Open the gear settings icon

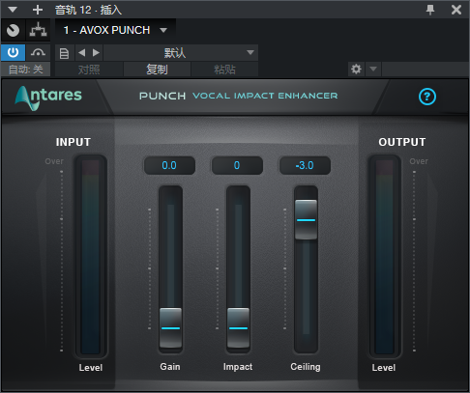(356, 70)
